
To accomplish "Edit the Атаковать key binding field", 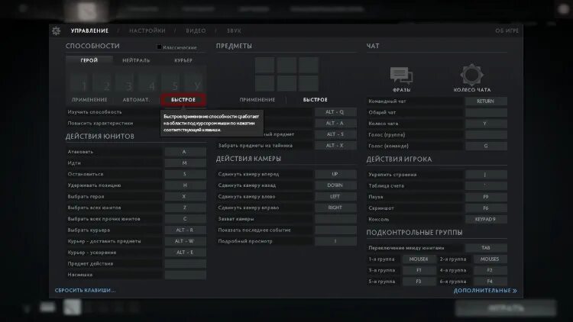I will 186,152.
